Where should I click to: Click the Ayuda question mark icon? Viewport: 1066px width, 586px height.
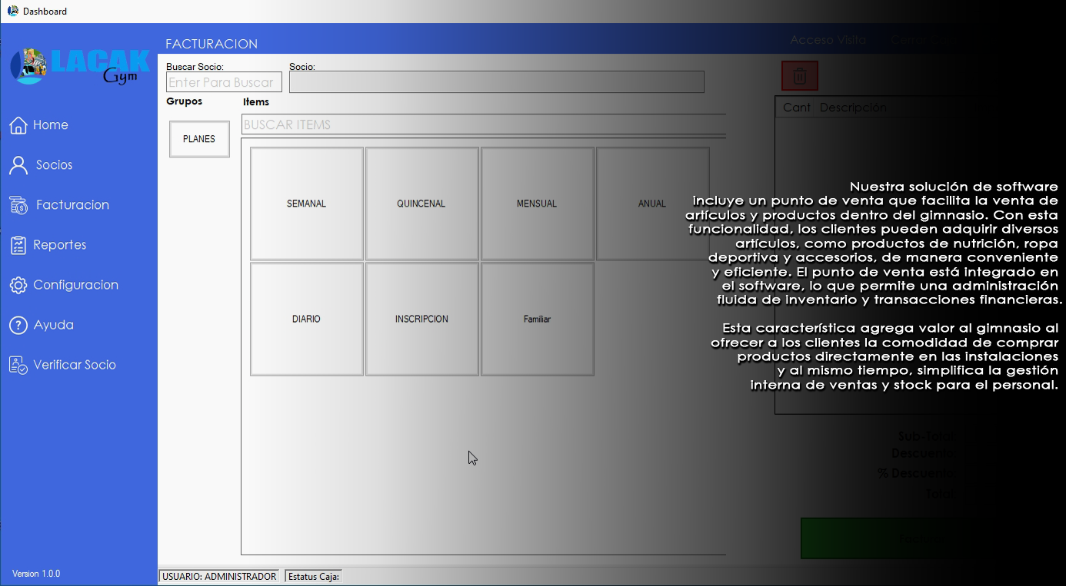tap(18, 325)
